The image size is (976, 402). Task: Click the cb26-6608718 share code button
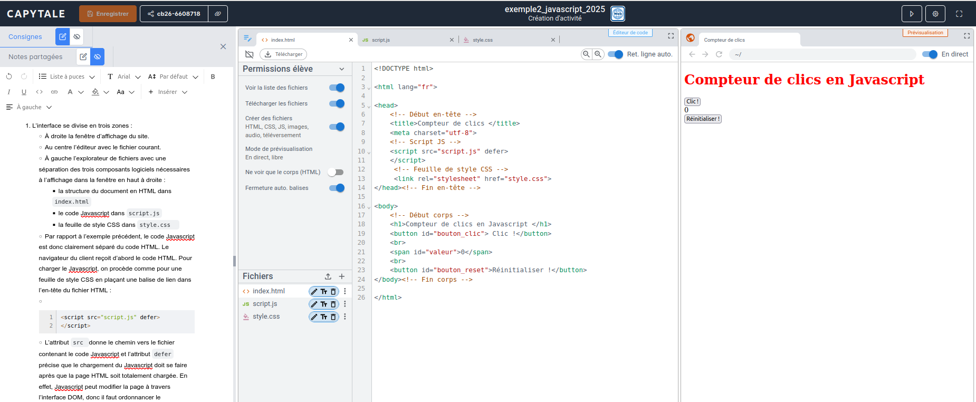(174, 14)
